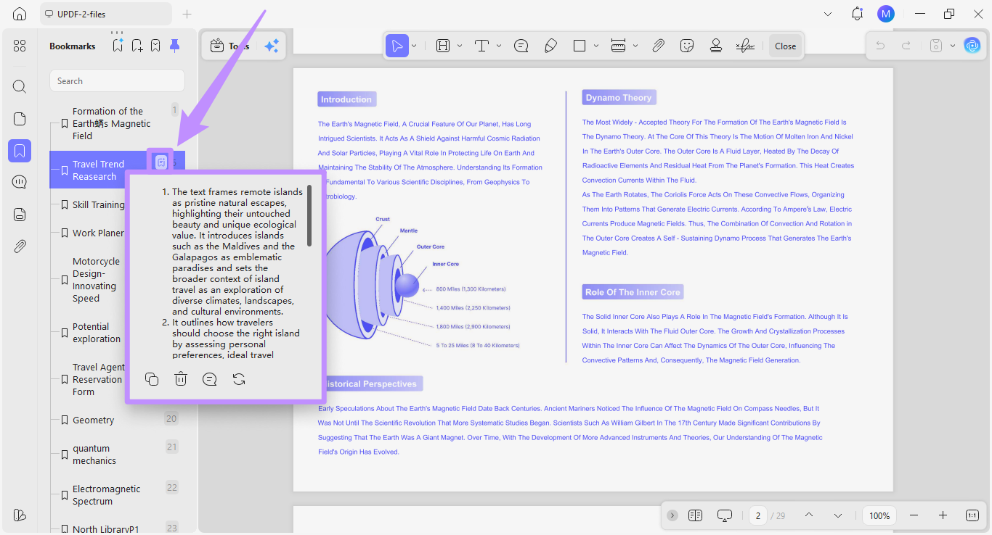Expand the Highlight tool dropdown arrow
The width and height of the screenshot is (992, 535).
tap(460, 46)
